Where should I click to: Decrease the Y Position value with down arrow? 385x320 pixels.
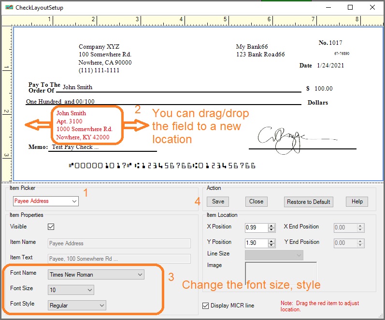coord(271,245)
